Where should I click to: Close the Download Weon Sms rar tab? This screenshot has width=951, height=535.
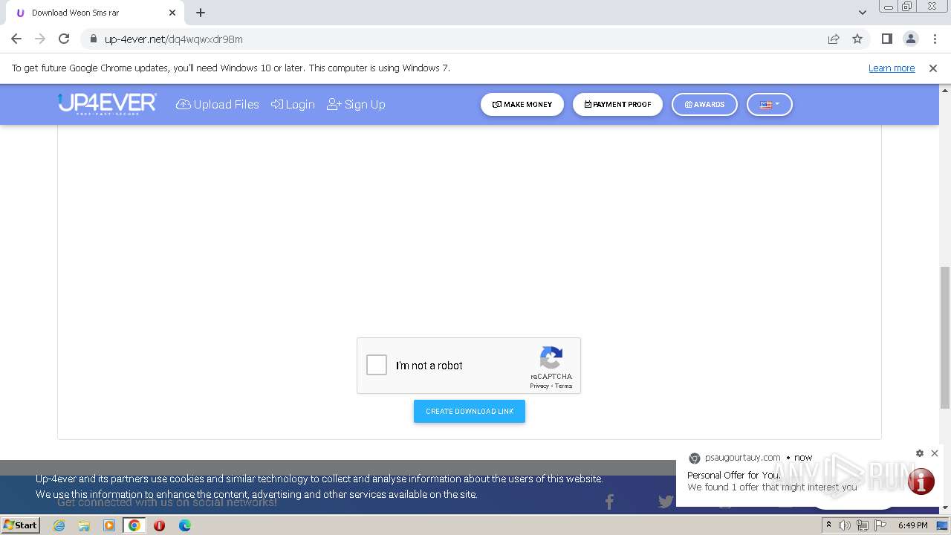point(172,13)
